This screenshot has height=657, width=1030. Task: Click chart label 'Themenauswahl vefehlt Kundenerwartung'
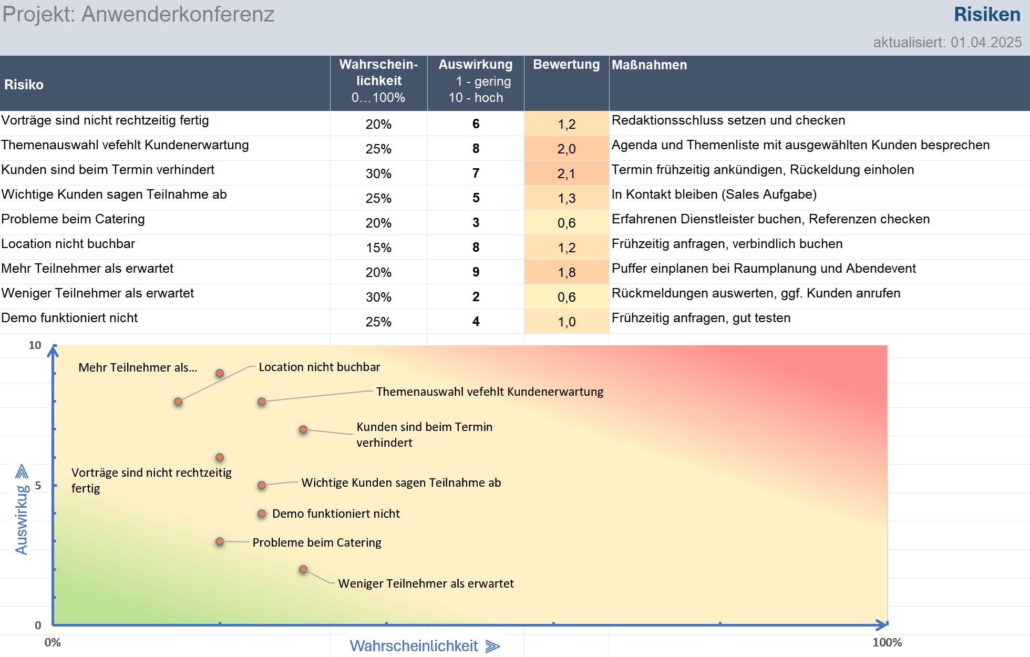click(x=490, y=392)
